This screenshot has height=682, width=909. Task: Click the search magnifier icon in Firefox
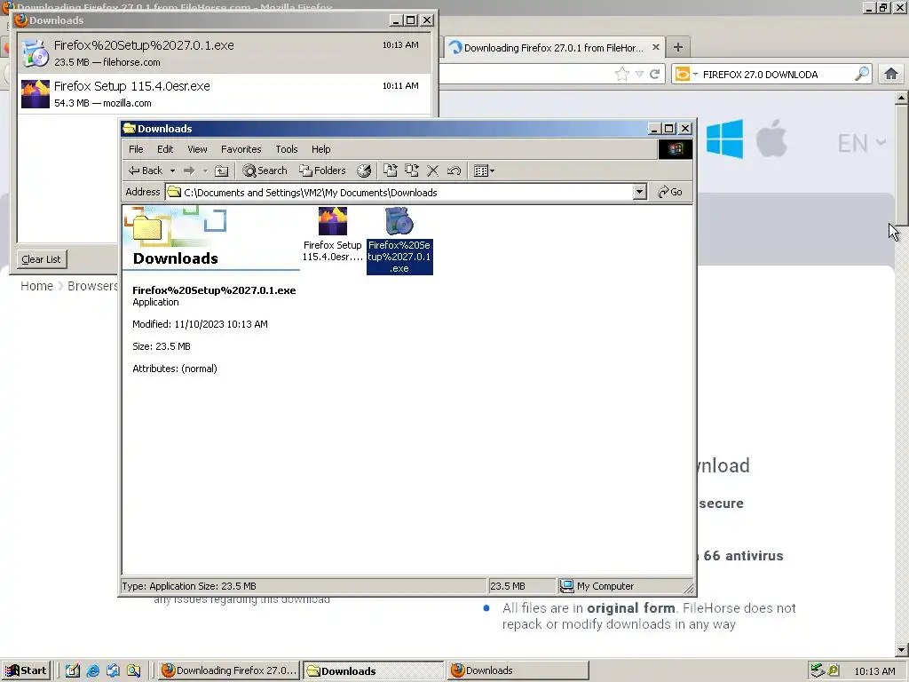[862, 74]
